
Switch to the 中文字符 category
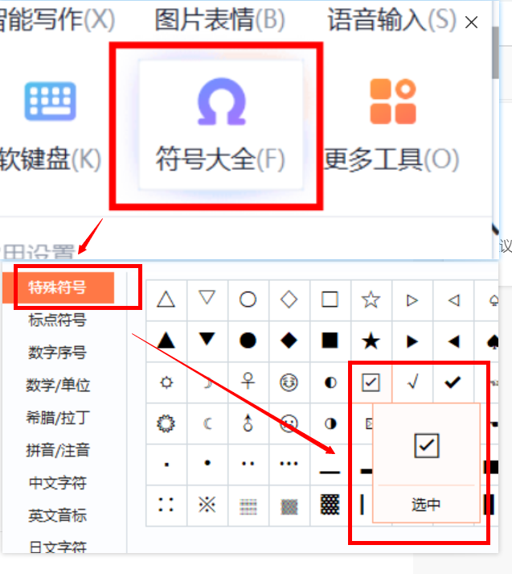(x=58, y=483)
